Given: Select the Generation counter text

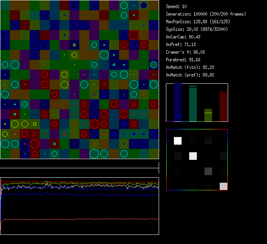Looking at the screenshot, I should point(206,14).
